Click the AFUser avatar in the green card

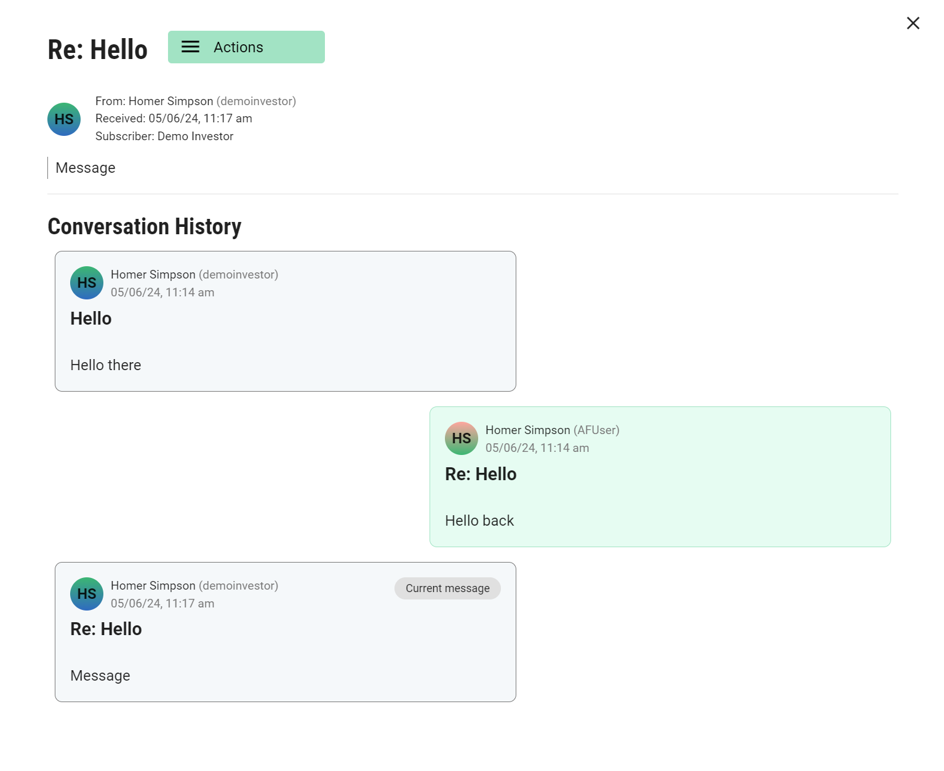[462, 438]
